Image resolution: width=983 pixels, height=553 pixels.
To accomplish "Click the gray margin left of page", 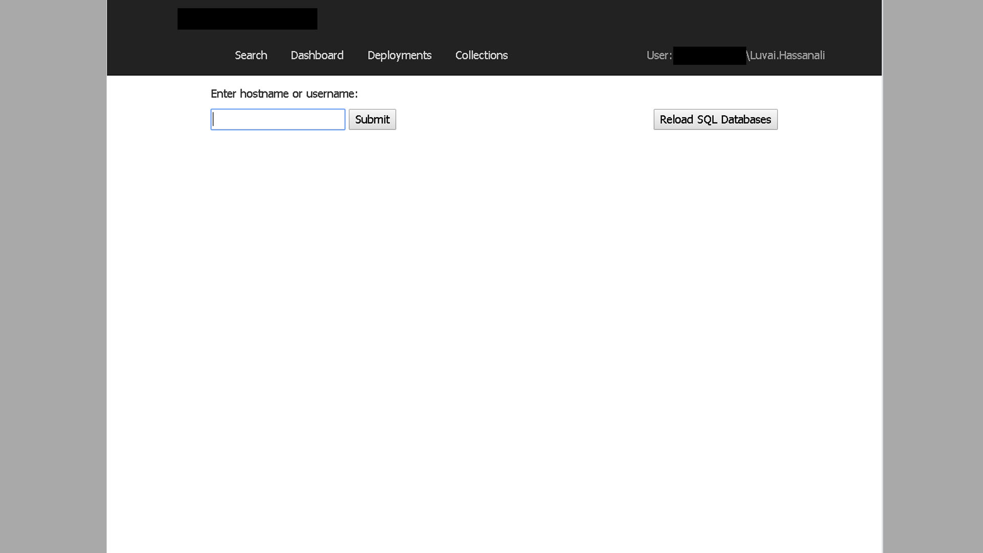I will coord(53,276).
